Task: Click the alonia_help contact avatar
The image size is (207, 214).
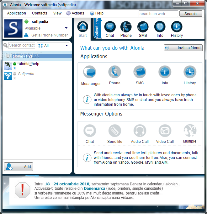Action: tap(8, 66)
